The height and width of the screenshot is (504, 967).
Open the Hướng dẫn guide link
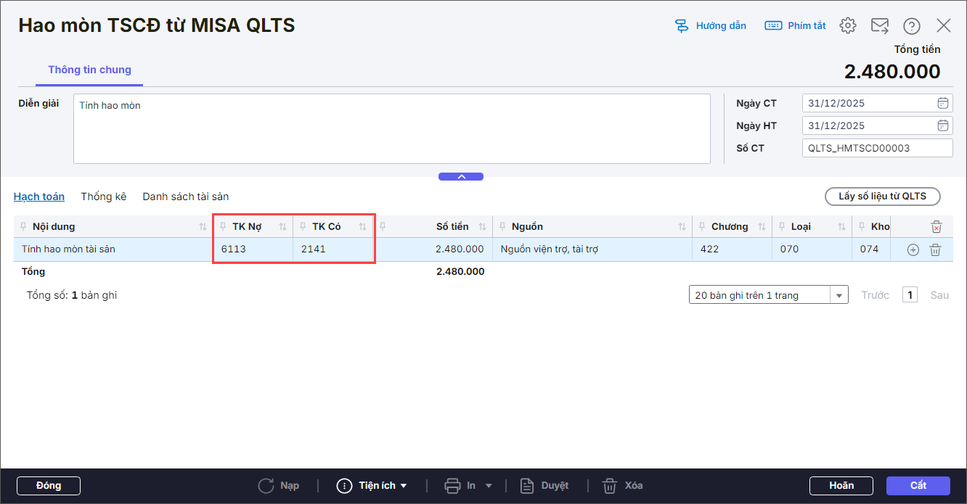pos(710,25)
